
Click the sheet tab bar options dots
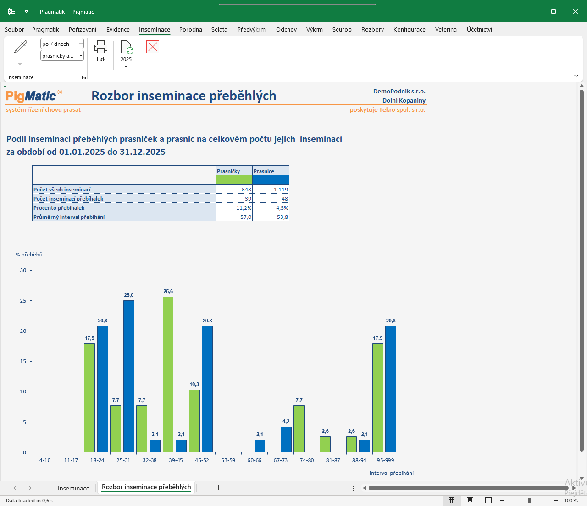click(354, 488)
